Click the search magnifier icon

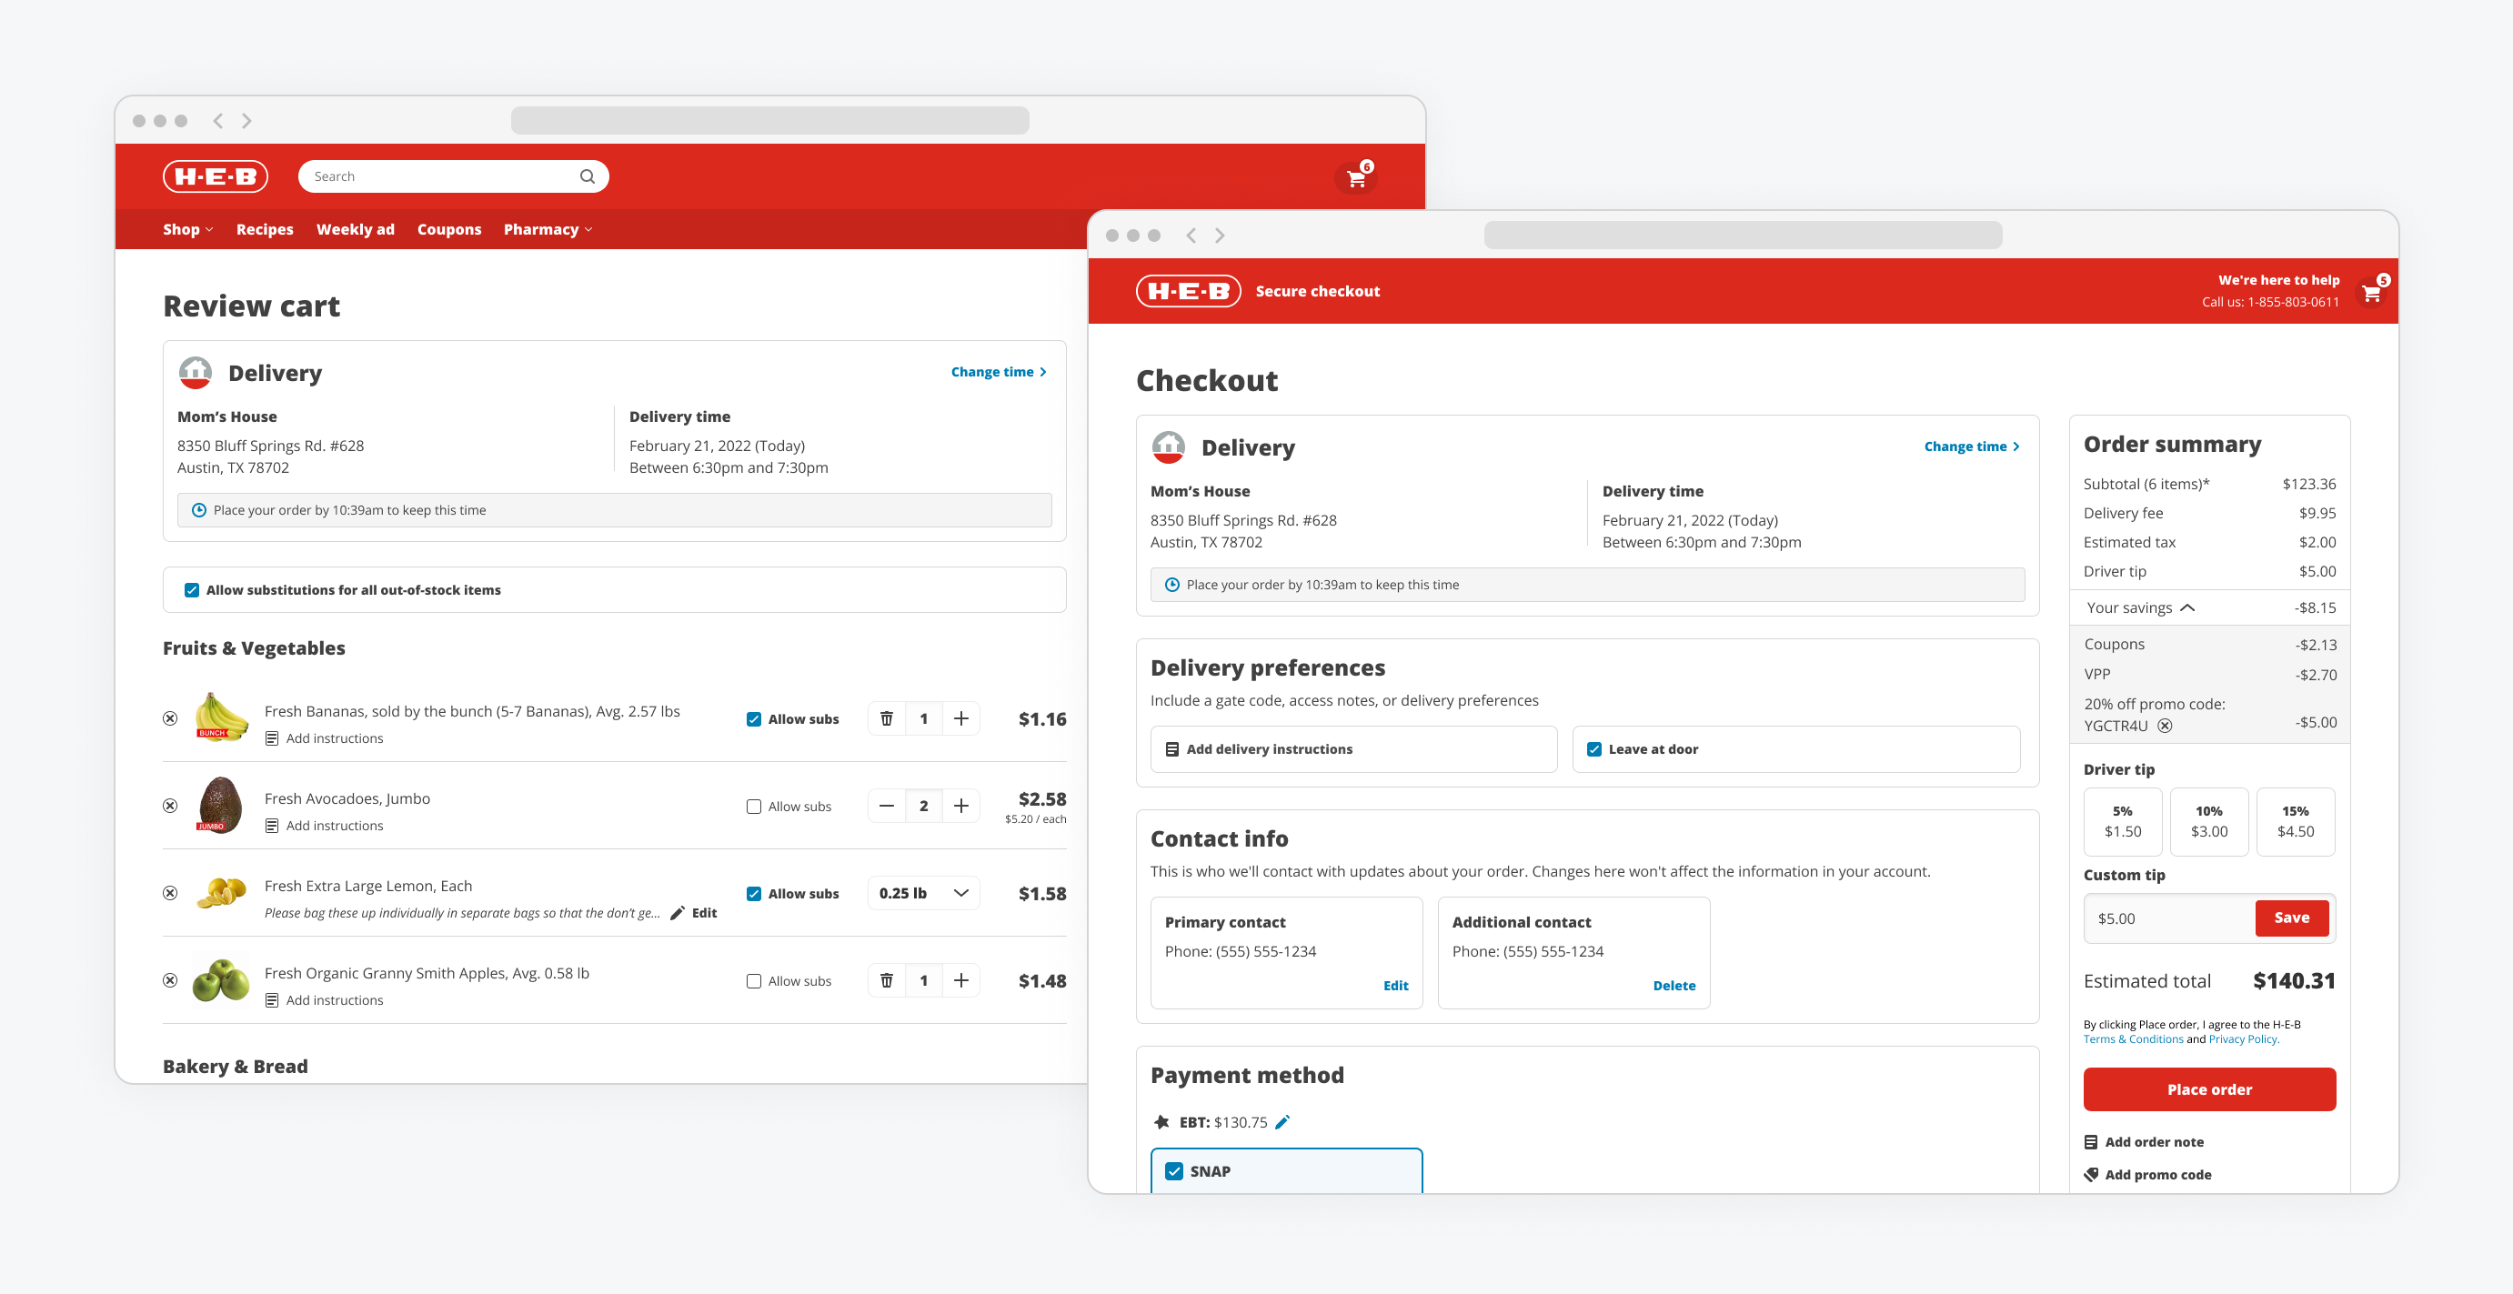(588, 176)
